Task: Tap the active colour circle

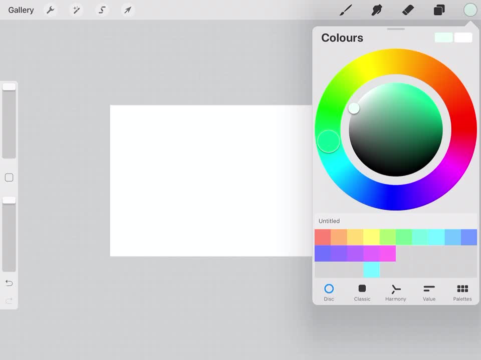Action: pyautogui.click(x=470, y=10)
